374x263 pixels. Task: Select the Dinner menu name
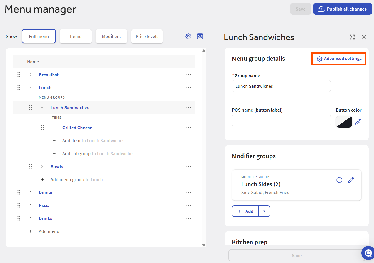pos(46,192)
